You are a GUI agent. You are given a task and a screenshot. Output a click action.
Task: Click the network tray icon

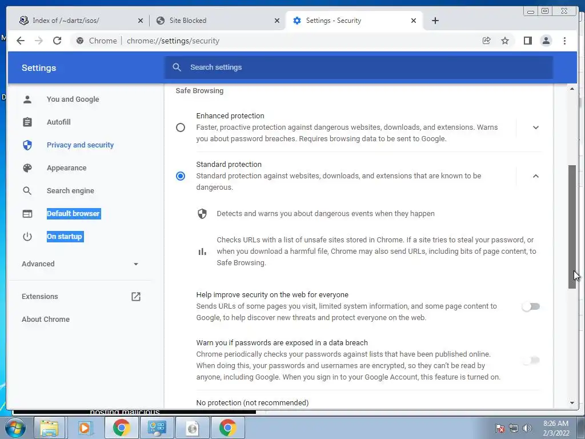pyautogui.click(x=514, y=428)
